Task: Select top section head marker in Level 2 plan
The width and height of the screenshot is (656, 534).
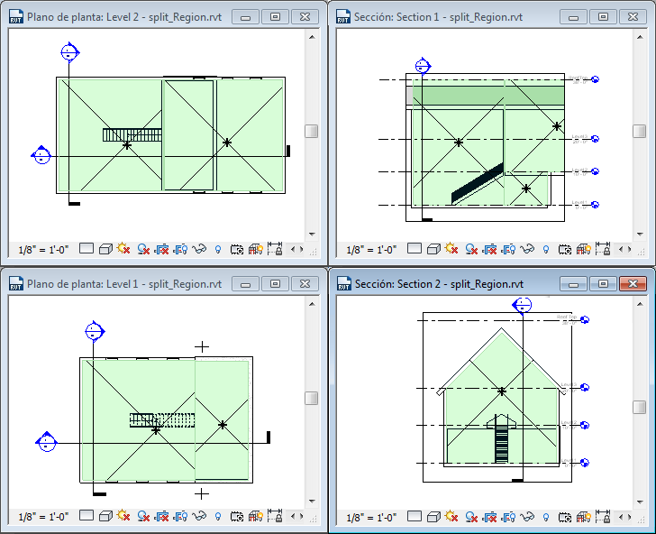Action: click(69, 52)
